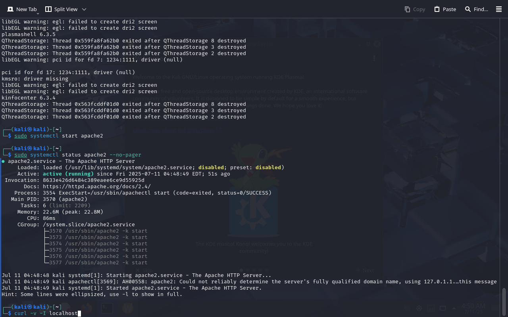Click the AH00558 apachectl warning line
The height and width of the screenshot is (317, 508).
[249, 282]
